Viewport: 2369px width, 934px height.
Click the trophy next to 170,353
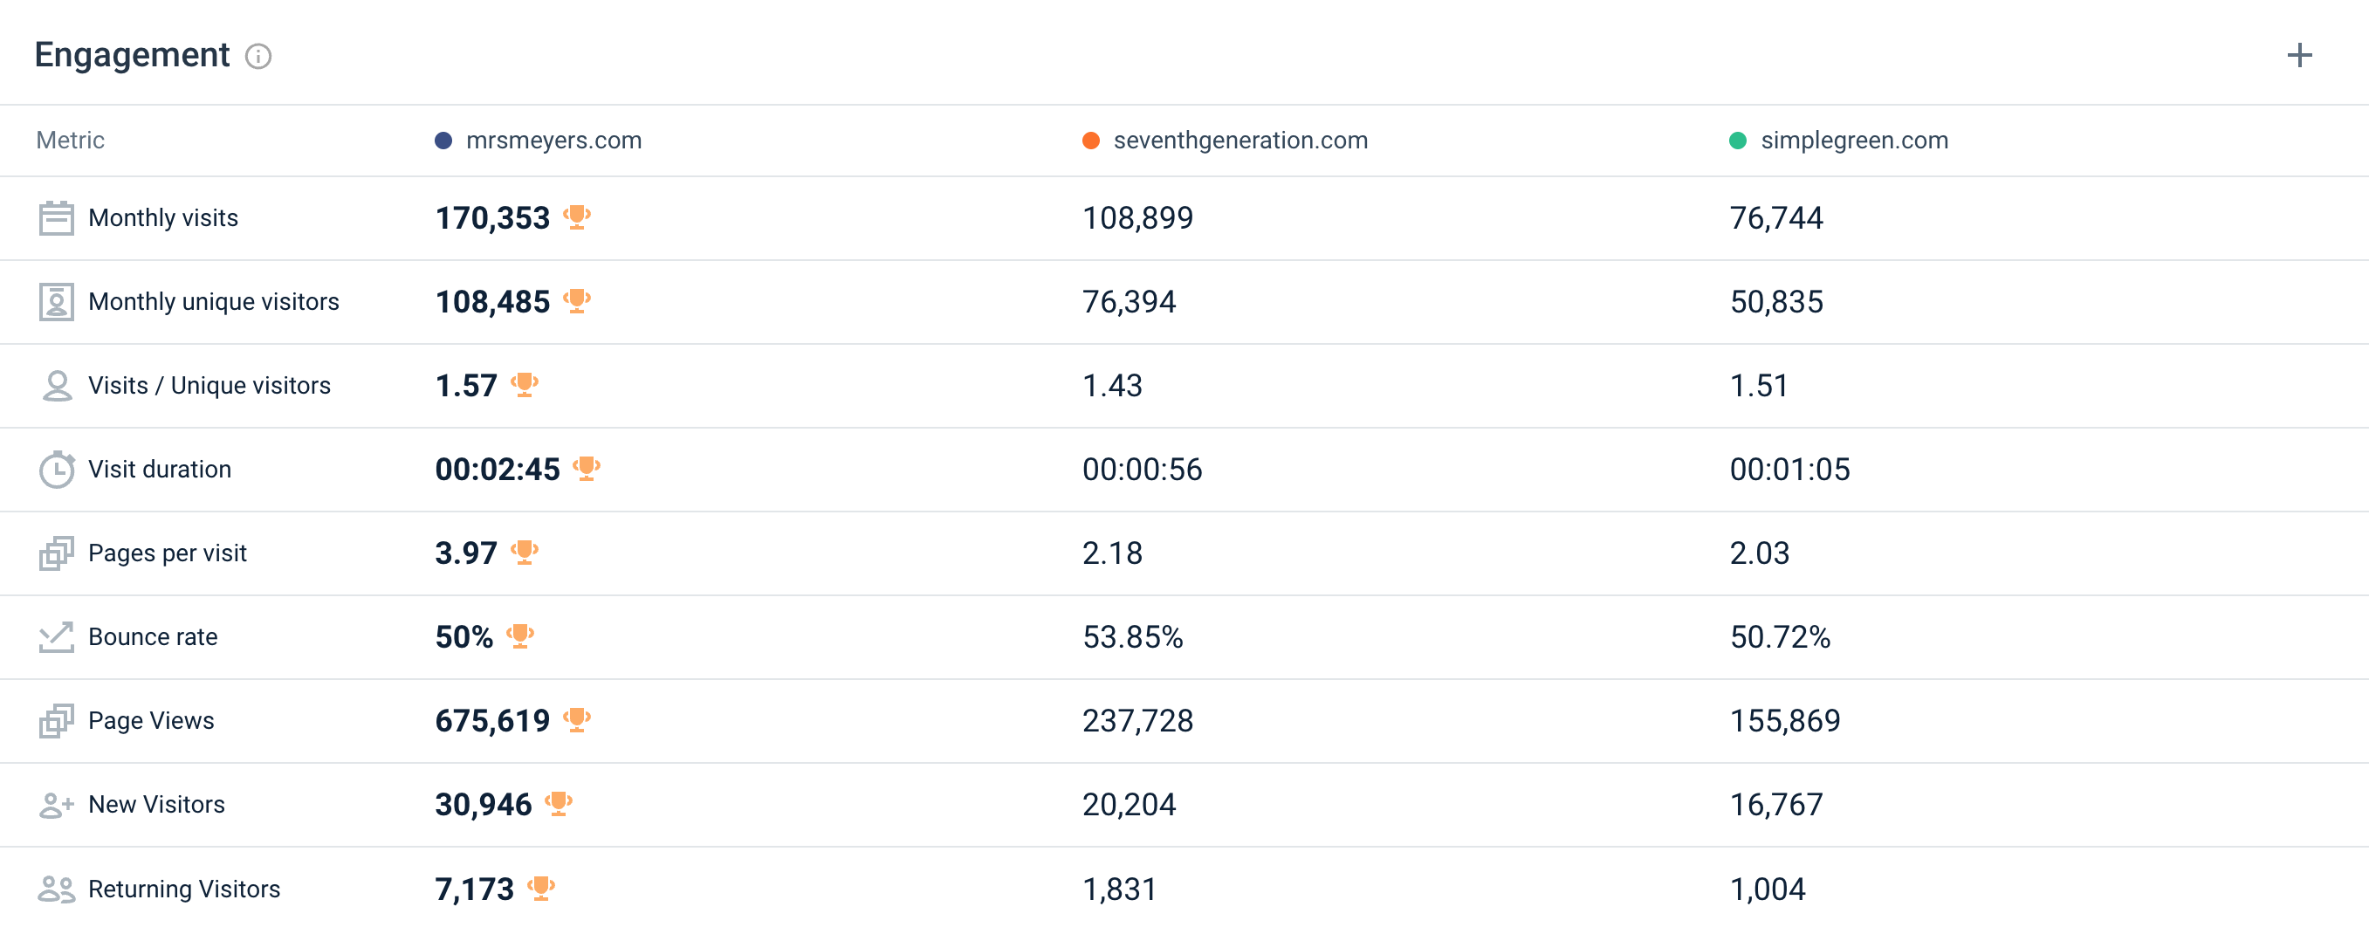click(x=577, y=217)
